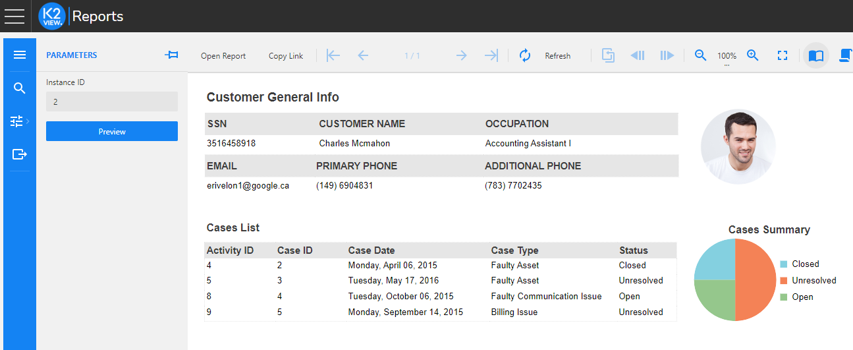The image size is (853, 350).
Task: Click Copy Link in the toolbar
Action: coord(286,56)
